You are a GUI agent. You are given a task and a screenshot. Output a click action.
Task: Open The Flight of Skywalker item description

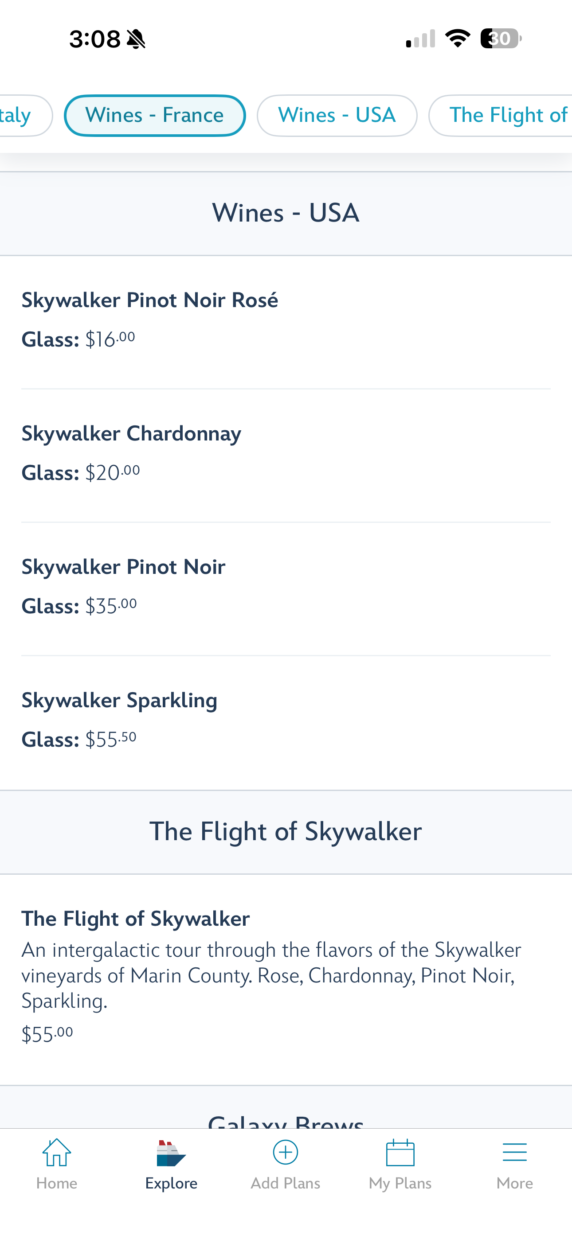(x=271, y=975)
